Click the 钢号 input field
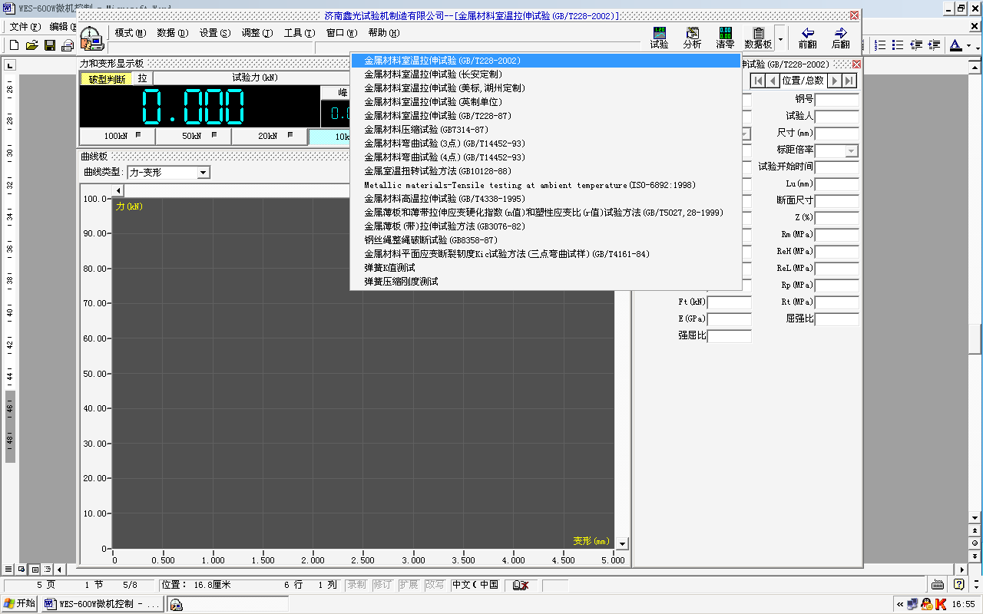The image size is (983, 614). pyautogui.click(x=836, y=100)
